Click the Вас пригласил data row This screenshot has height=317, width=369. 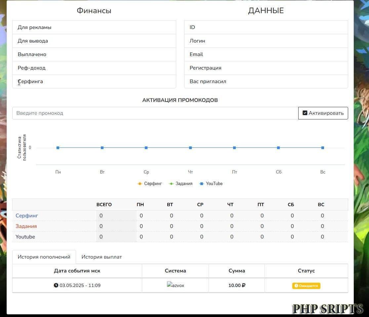[x=266, y=81]
